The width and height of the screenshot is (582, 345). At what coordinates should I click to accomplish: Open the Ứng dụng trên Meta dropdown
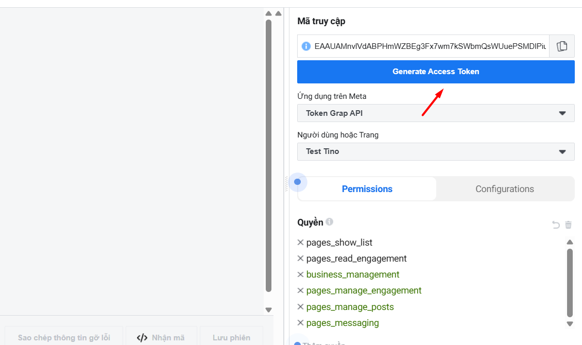tap(436, 113)
